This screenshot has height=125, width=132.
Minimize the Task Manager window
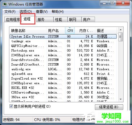click(104, 3)
